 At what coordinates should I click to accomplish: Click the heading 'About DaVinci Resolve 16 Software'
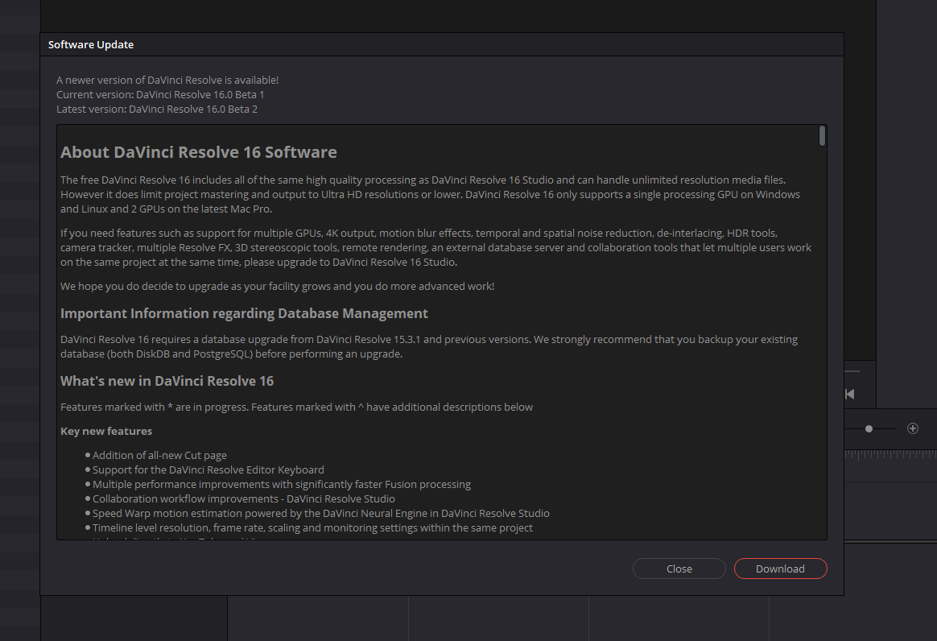(198, 152)
